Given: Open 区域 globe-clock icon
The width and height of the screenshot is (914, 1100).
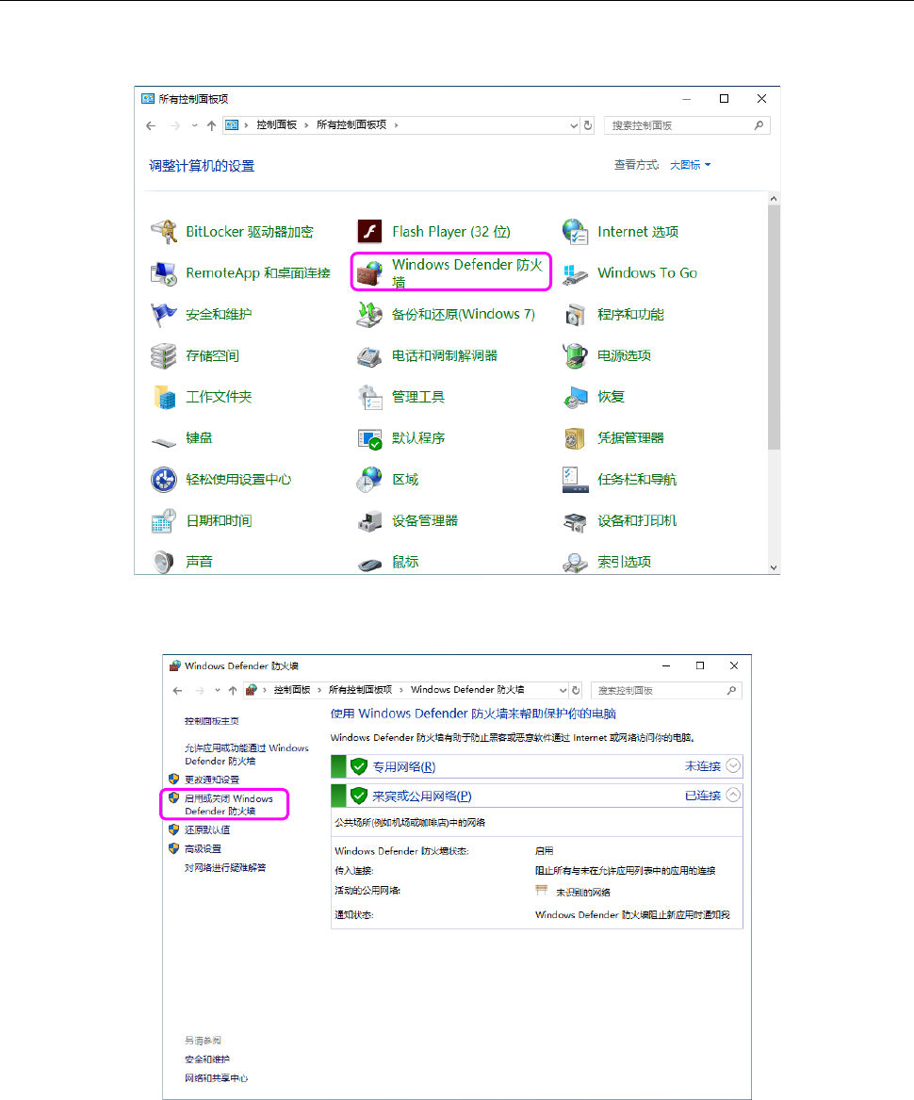Looking at the screenshot, I should tap(369, 480).
